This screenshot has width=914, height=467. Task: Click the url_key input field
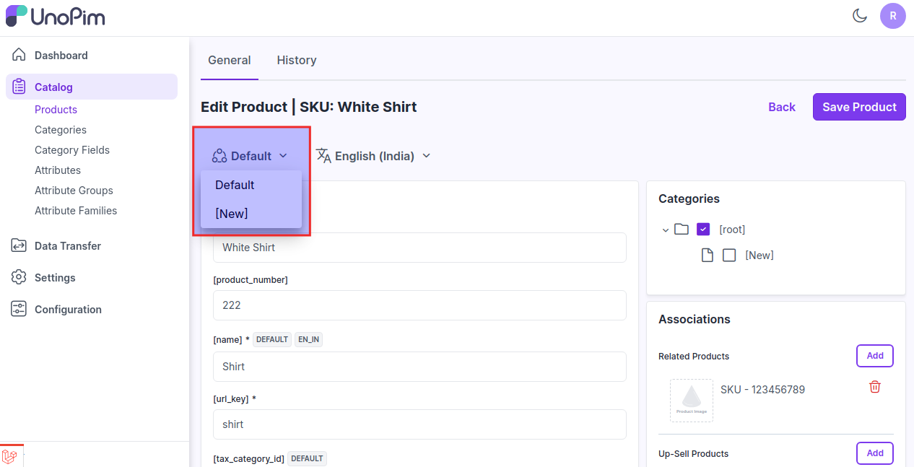tap(419, 424)
